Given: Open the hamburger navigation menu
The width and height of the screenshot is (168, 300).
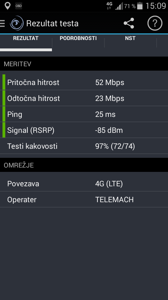Looking at the screenshot, I should point(2,23).
